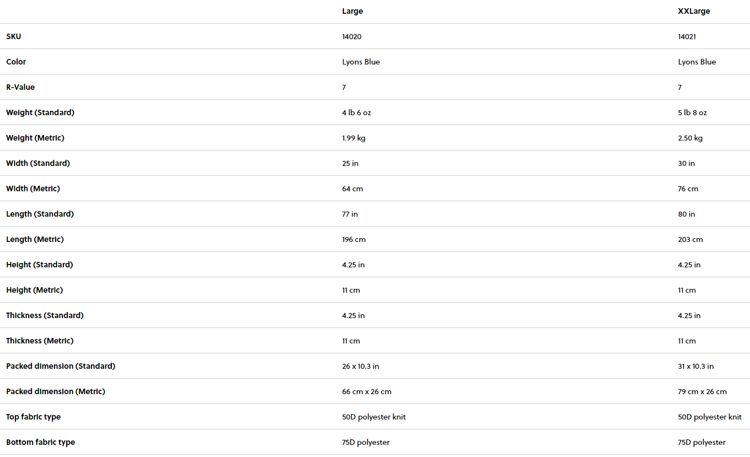Click the 79 cm x 26 cm value

702,391
